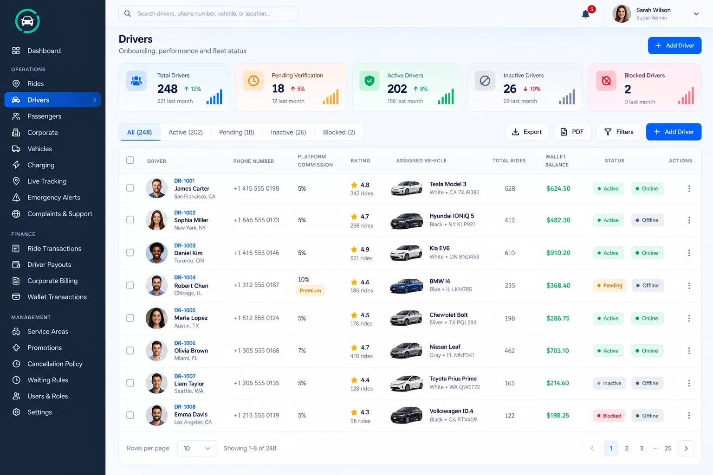713x475 pixels.
Task: Click the Complaints & Support globe icon
Action: point(16,213)
